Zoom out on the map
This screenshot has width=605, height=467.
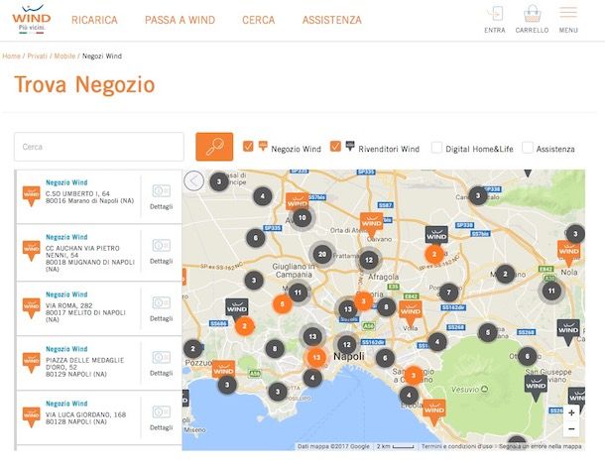pos(571,428)
